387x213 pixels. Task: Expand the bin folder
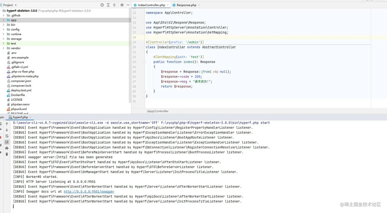pos(4,25)
